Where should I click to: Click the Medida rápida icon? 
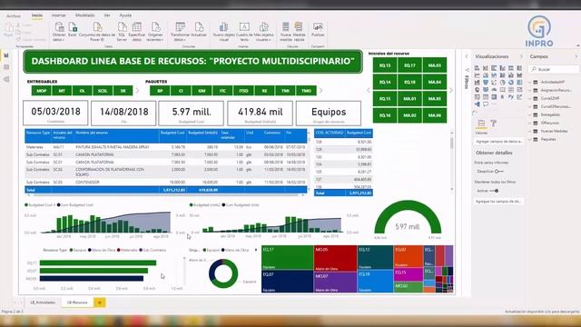click(299, 27)
